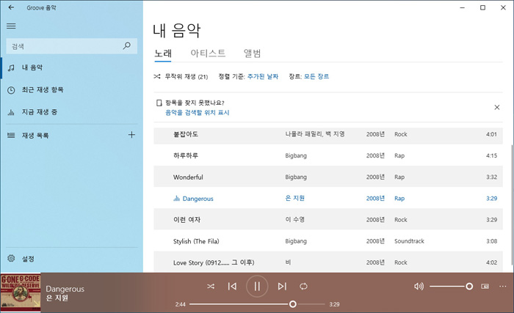
Task: Click Rock genre in 붙잡아도 row
Action: coord(401,134)
